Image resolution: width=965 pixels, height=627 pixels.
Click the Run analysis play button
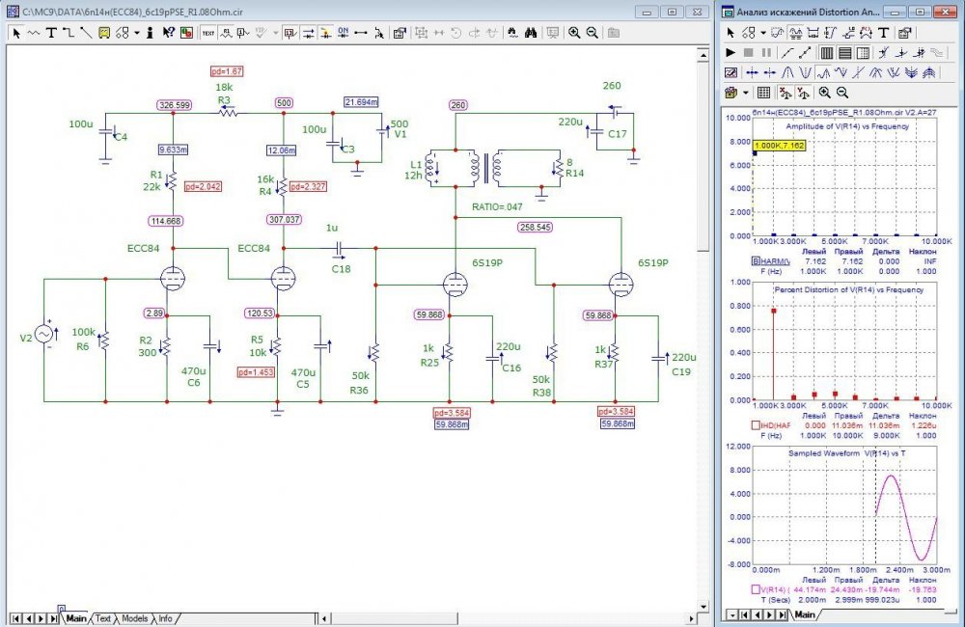point(731,52)
